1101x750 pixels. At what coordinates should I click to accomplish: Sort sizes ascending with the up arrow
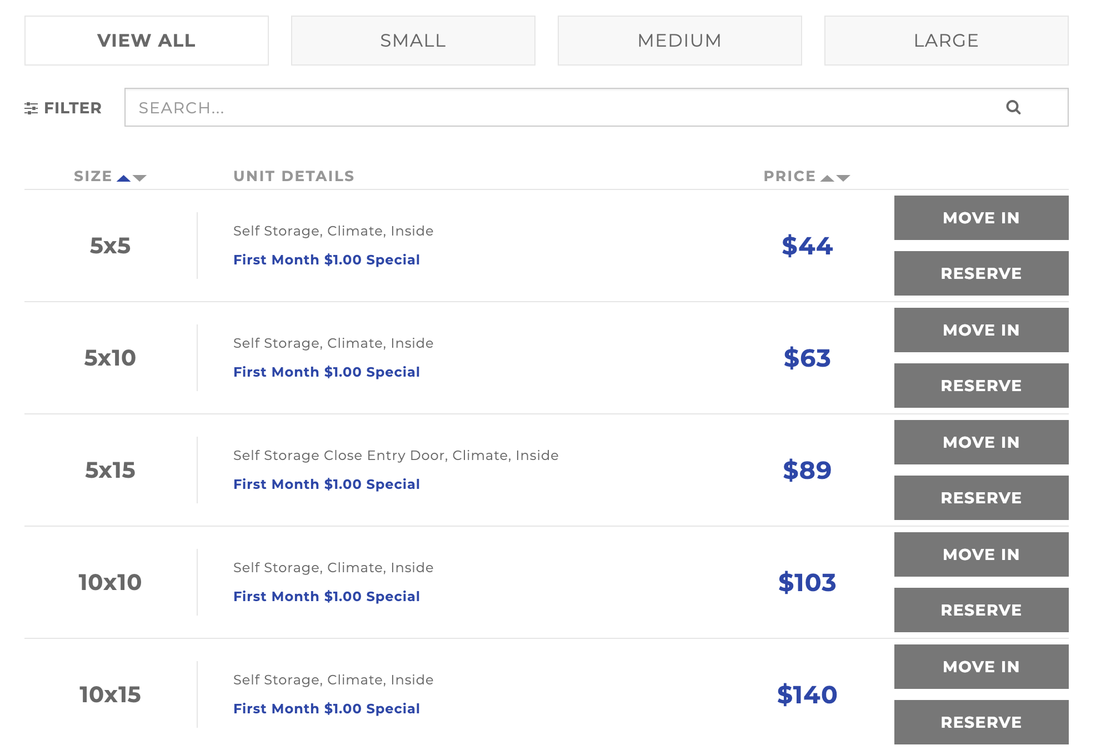coord(124,178)
